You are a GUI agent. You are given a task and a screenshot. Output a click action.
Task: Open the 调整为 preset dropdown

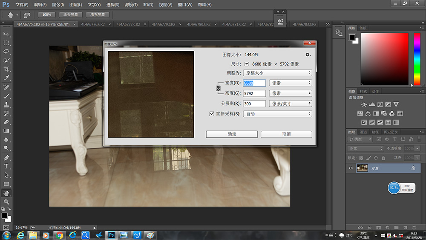click(277, 73)
